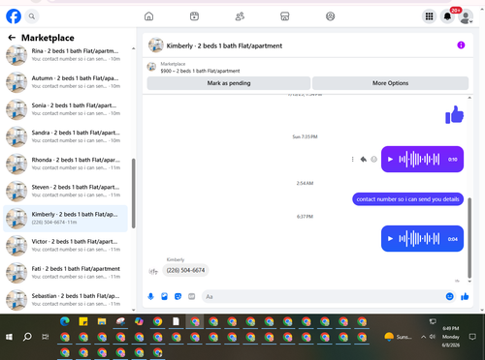This screenshot has height=360, width=485.
Task: Play the 0:10 voice message
Action: [390, 160]
